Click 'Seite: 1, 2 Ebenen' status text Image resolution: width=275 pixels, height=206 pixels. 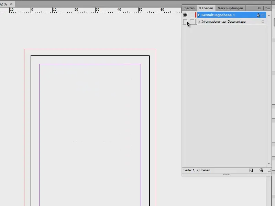197,170
